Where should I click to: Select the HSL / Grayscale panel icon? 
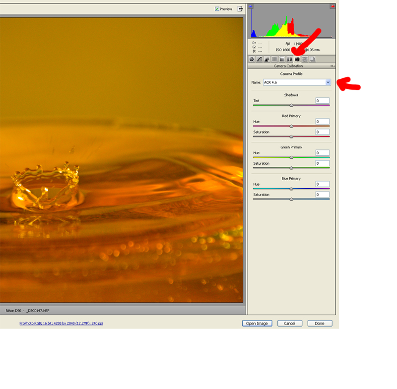click(x=274, y=59)
